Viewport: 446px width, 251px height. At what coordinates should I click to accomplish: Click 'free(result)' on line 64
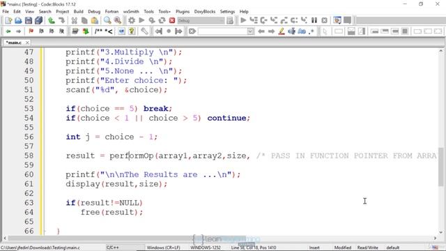(110, 212)
